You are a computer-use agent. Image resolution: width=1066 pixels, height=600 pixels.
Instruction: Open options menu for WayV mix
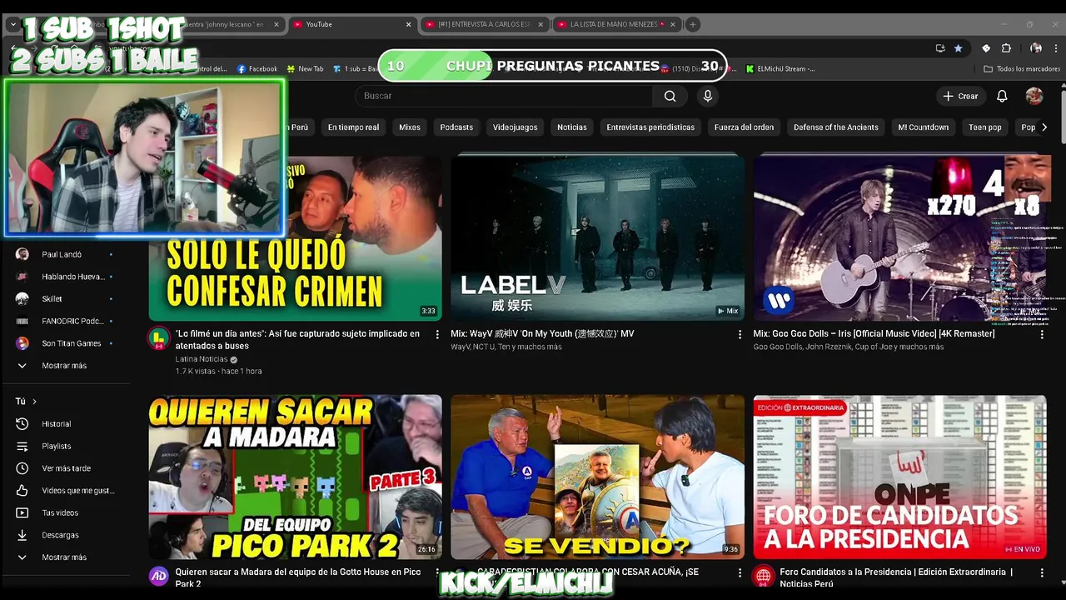740,334
